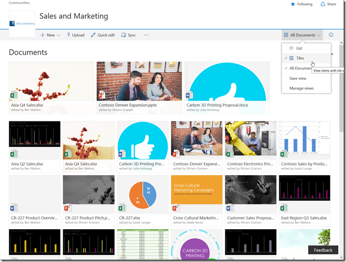The width and height of the screenshot is (346, 262).
Task: Choose Save view from menu
Action: coord(298,78)
